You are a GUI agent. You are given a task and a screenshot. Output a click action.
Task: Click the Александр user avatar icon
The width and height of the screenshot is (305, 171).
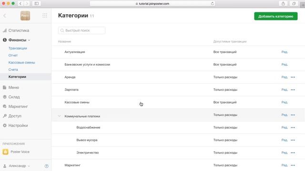coord(5,166)
